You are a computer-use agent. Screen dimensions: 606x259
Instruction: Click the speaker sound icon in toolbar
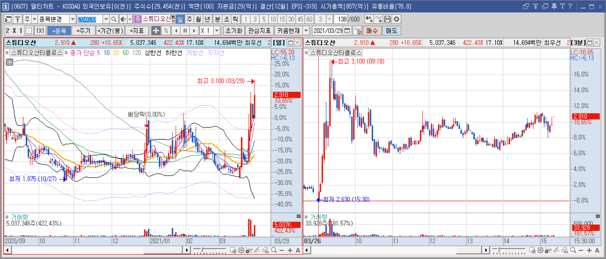coord(123,19)
